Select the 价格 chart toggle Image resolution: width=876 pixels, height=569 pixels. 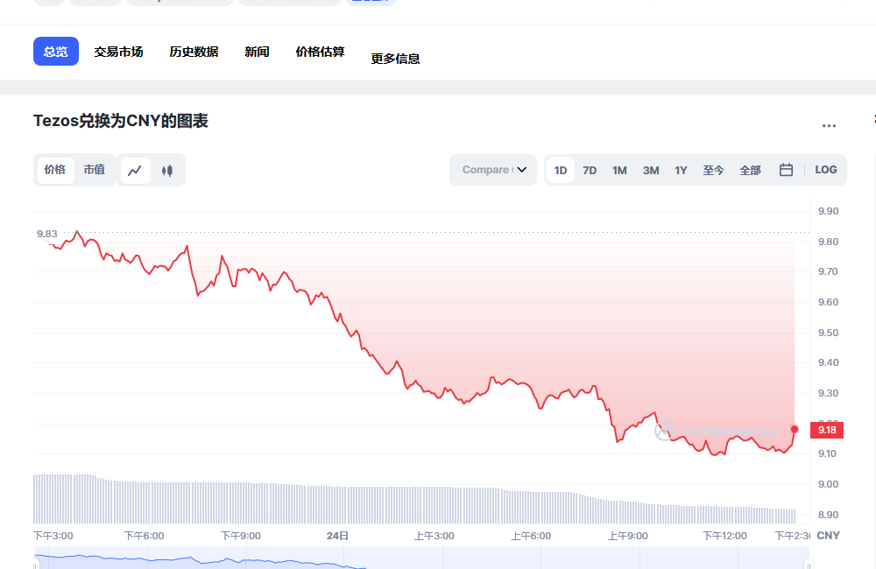pyautogui.click(x=54, y=170)
